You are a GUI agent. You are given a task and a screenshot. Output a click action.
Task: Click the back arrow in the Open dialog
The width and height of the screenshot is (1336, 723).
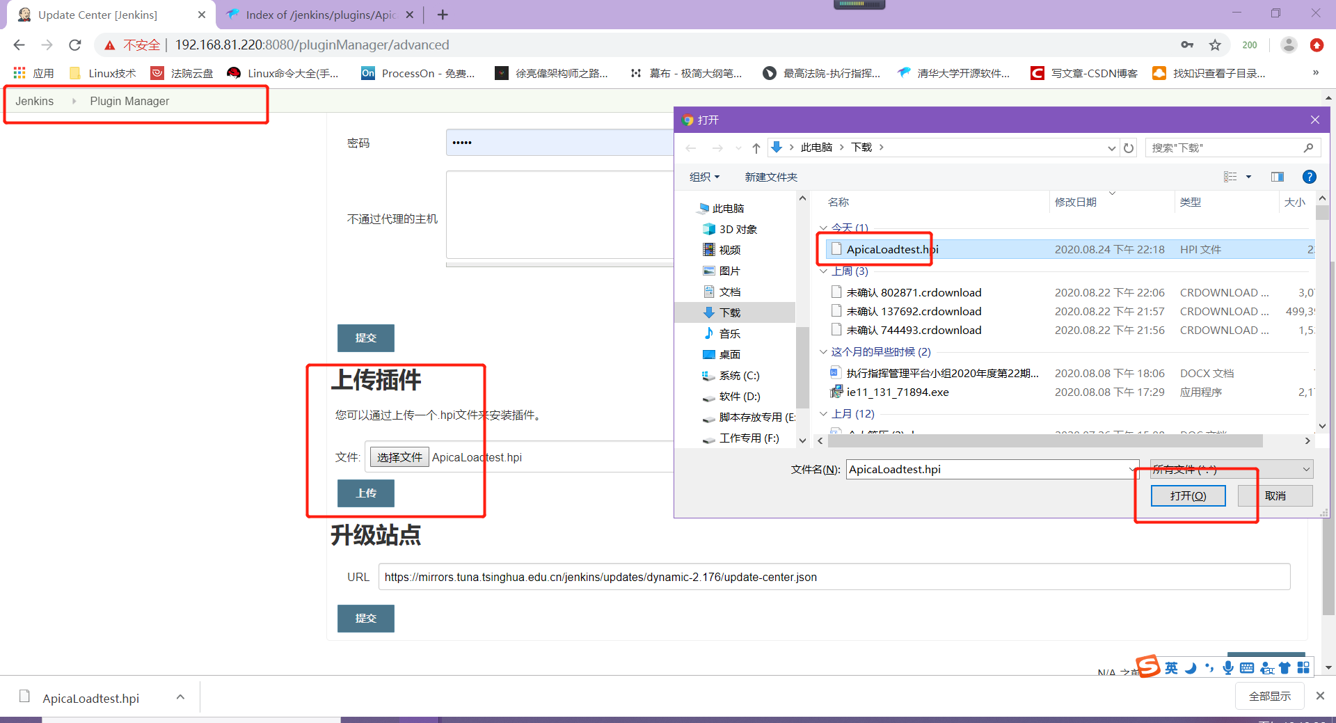coord(690,148)
